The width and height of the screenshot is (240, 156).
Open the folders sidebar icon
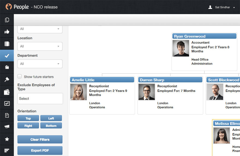[7, 67]
